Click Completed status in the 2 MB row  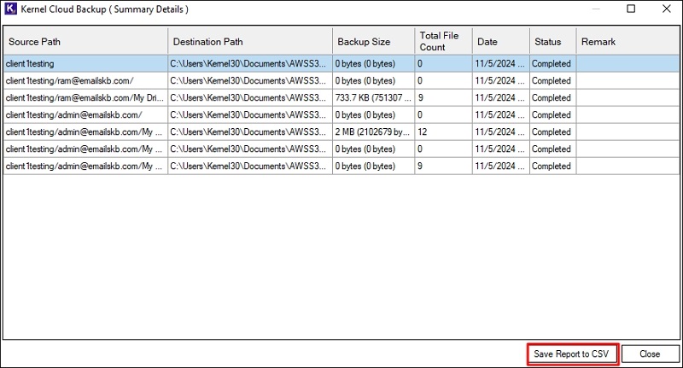[x=552, y=131]
